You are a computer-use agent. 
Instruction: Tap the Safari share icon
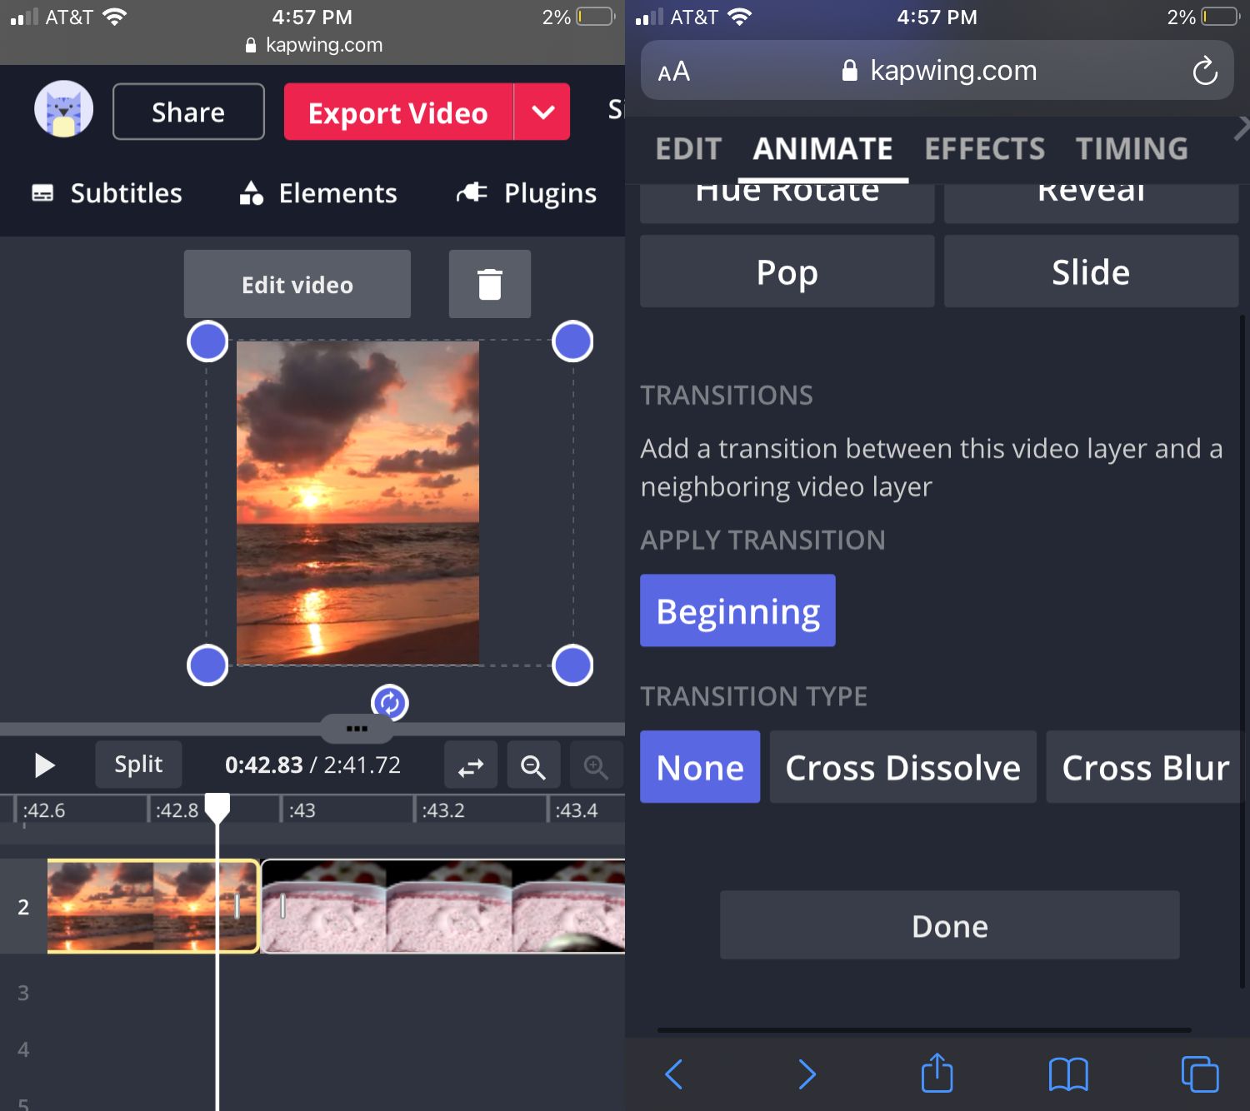coord(937,1074)
